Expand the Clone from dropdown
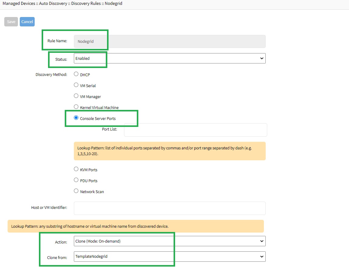Viewport: 349px width, 269px height. [170, 256]
